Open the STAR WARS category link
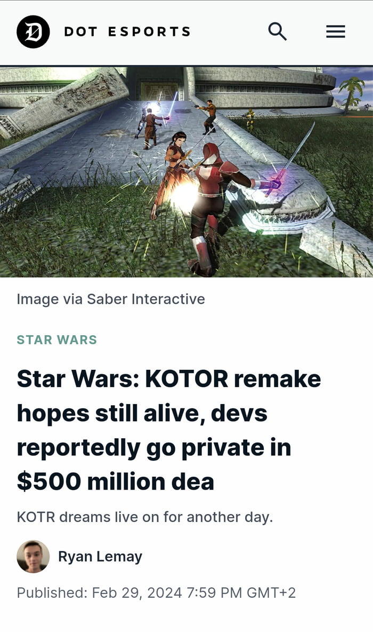Viewport: 373px width, 632px height. 56,340
